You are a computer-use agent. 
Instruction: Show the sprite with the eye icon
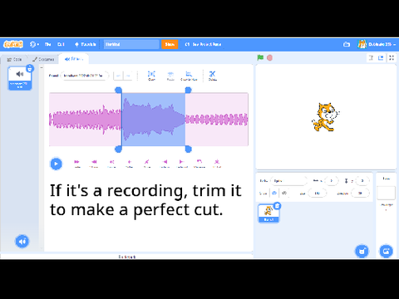274,193
